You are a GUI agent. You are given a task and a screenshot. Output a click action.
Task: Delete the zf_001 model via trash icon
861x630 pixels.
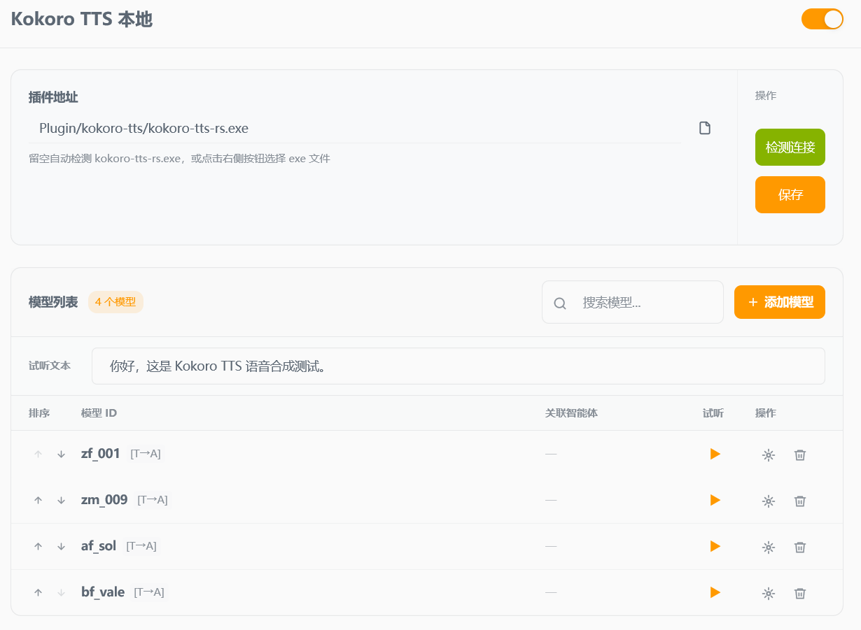tap(800, 455)
